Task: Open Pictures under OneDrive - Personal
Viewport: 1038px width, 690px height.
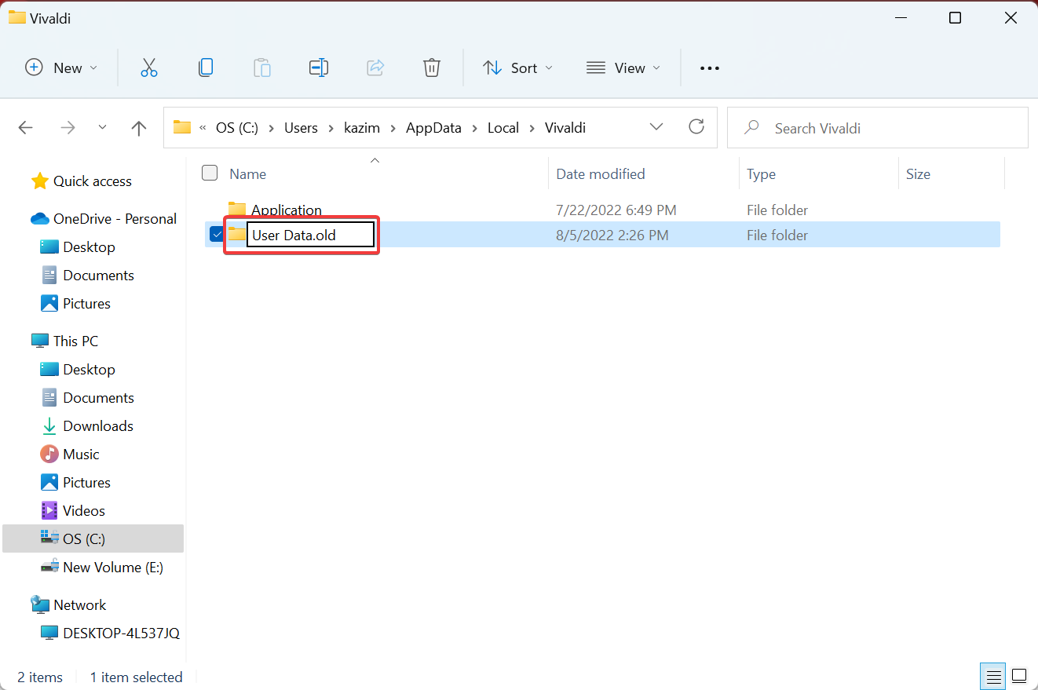Action: pyautogui.click(x=86, y=304)
